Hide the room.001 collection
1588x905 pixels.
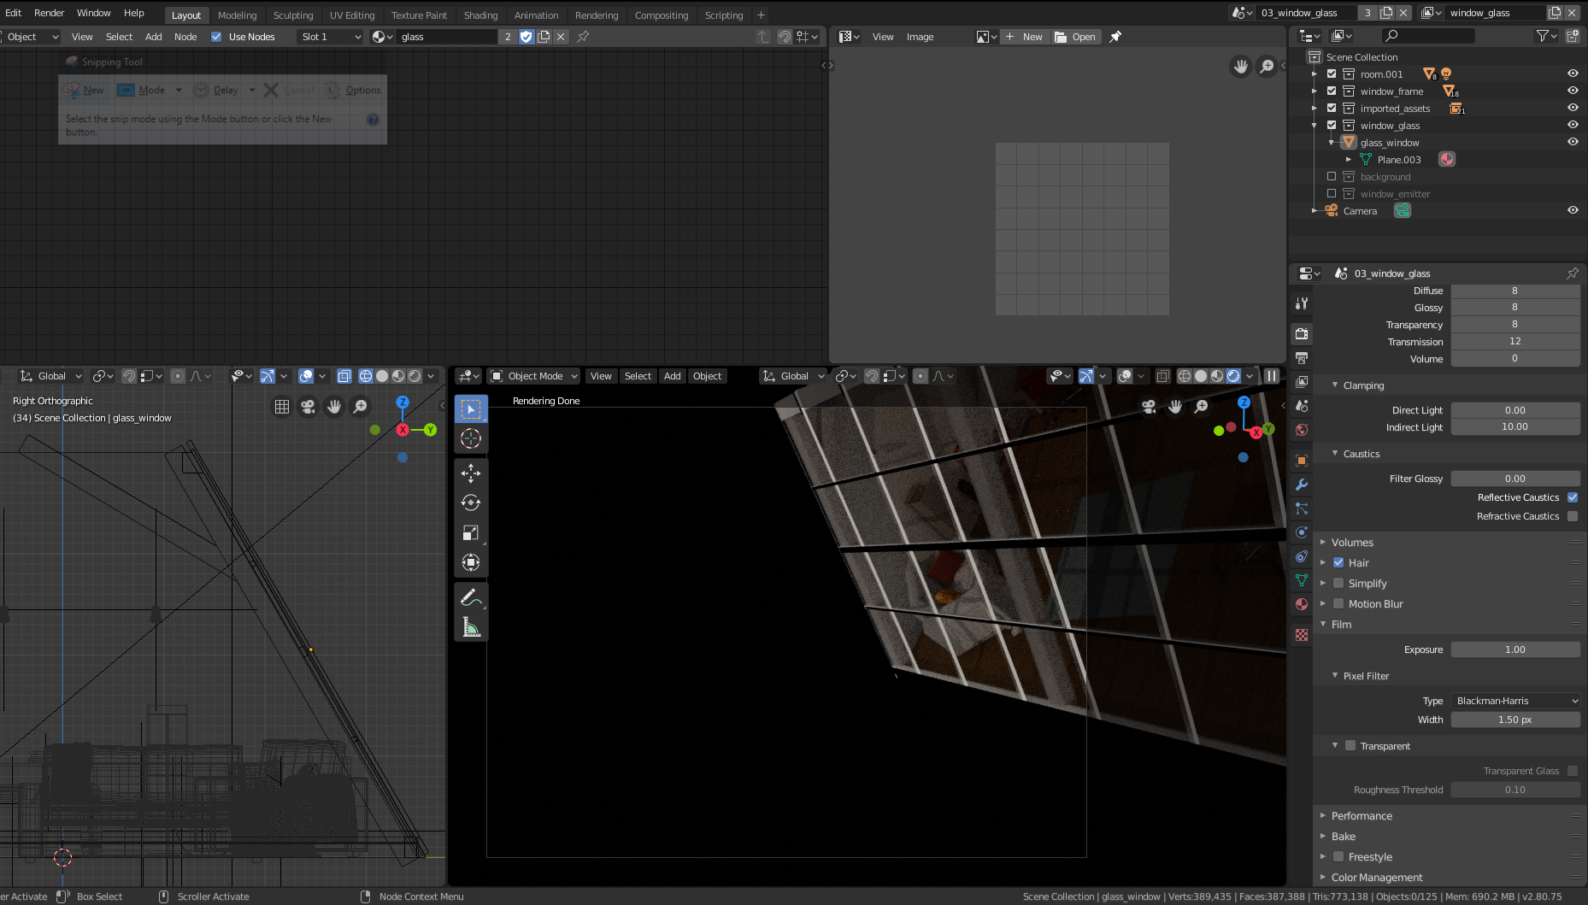[1573, 73]
